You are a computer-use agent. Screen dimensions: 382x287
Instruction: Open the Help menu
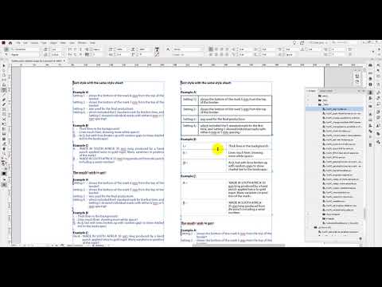[92, 42]
